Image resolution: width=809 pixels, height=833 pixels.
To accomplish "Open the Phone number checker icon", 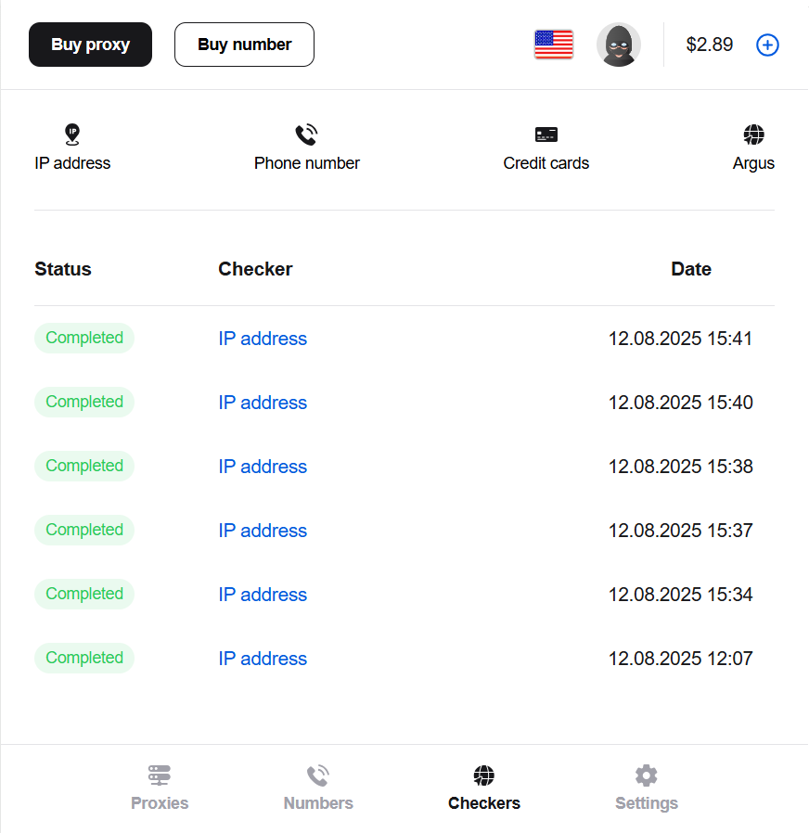I will 306,135.
